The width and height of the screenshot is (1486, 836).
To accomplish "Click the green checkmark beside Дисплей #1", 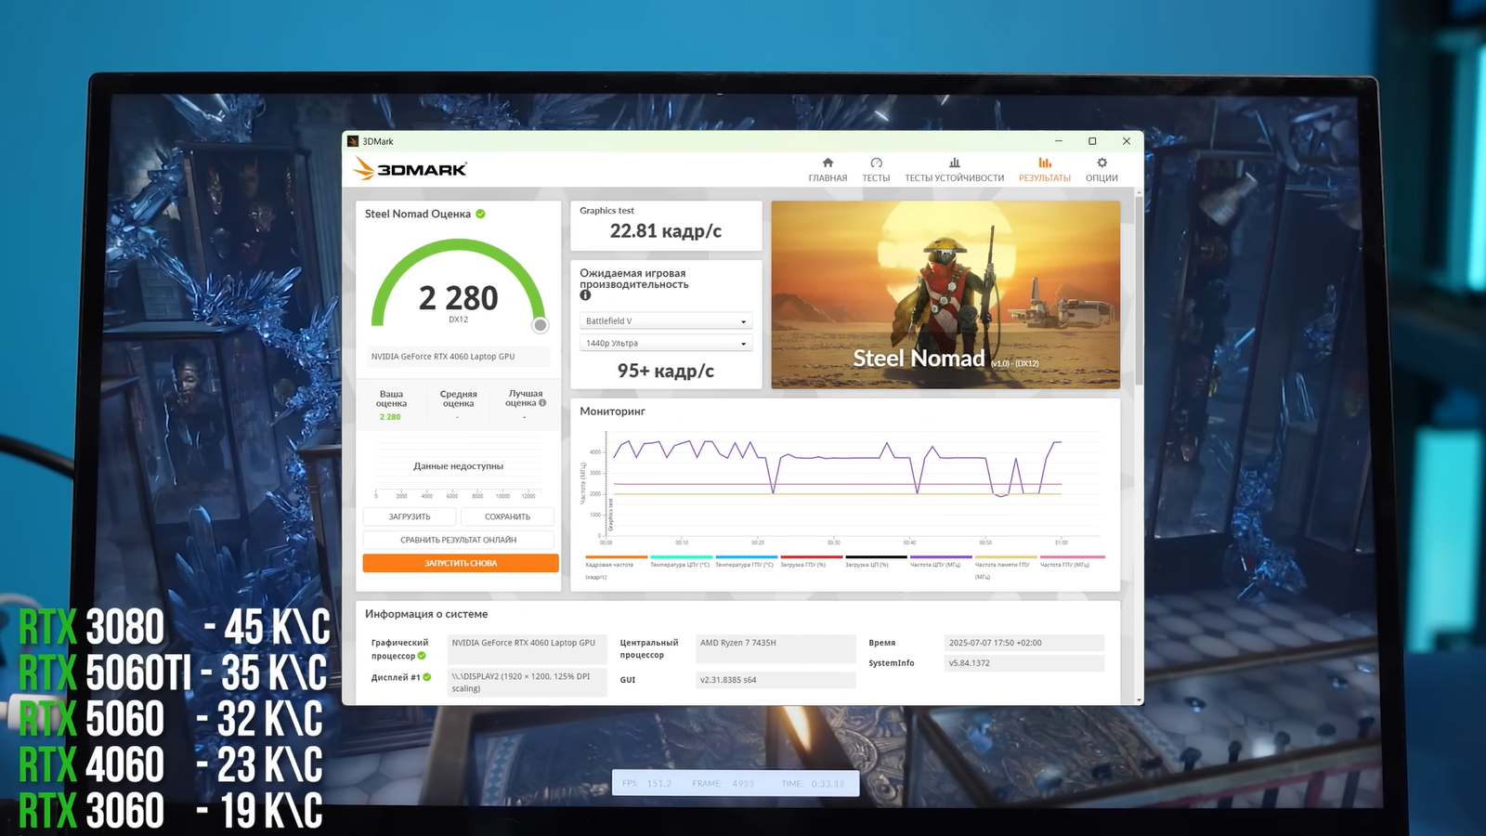I will pos(427,677).
